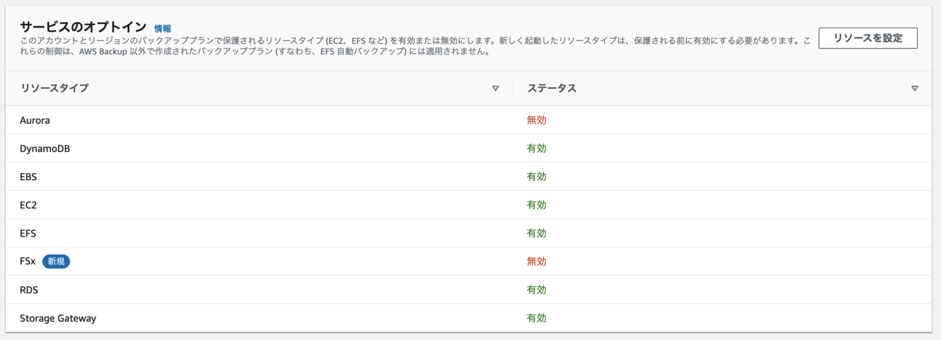Click Aurora's 無効 status text
Image resolution: width=941 pixels, height=340 pixels.
point(536,120)
